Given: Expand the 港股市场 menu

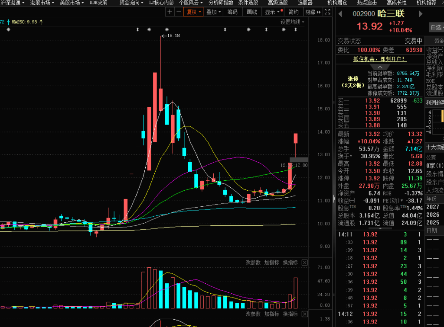Looking at the screenshot, I should pos(42,3).
